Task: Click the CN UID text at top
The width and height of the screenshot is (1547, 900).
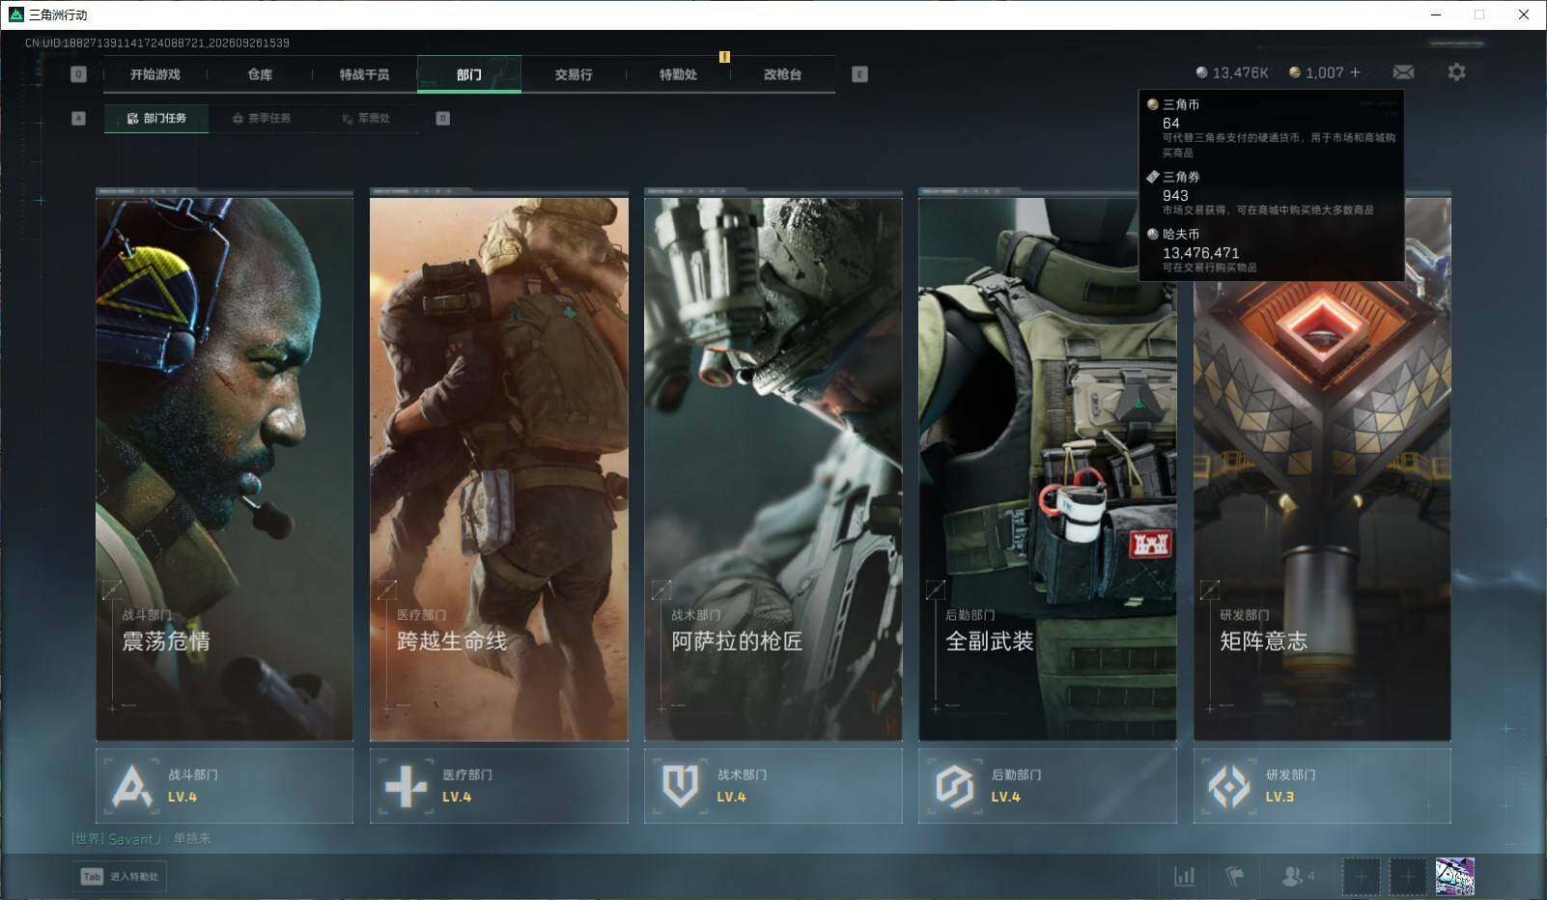Action: (157, 42)
